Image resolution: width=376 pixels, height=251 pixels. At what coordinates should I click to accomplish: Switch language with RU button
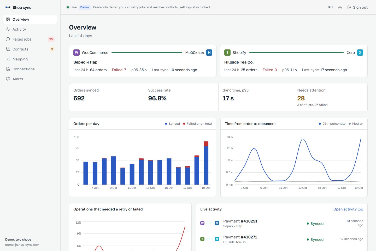coord(331,7)
